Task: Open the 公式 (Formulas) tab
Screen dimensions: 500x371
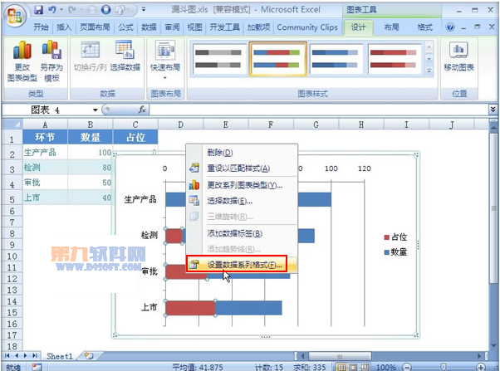Action: click(x=125, y=27)
